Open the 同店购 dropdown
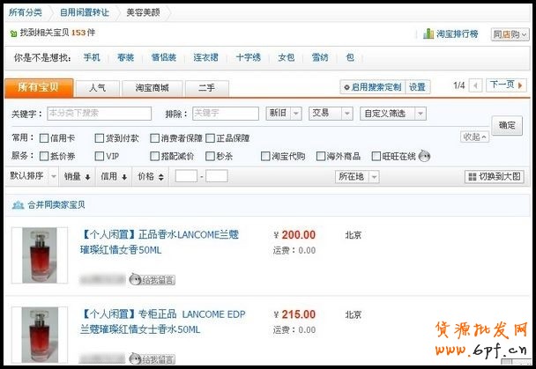Image resolution: width=536 pixels, height=369 pixels. tap(510, 34)
